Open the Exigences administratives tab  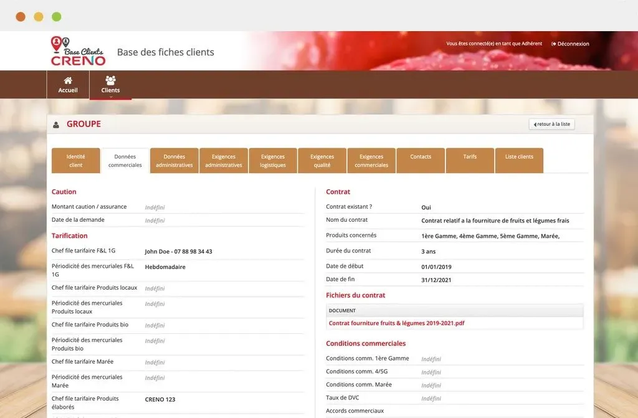(224, 161)
